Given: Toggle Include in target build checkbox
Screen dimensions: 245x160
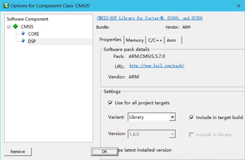Looking at the screenshot, I should (x=191, y=118).
